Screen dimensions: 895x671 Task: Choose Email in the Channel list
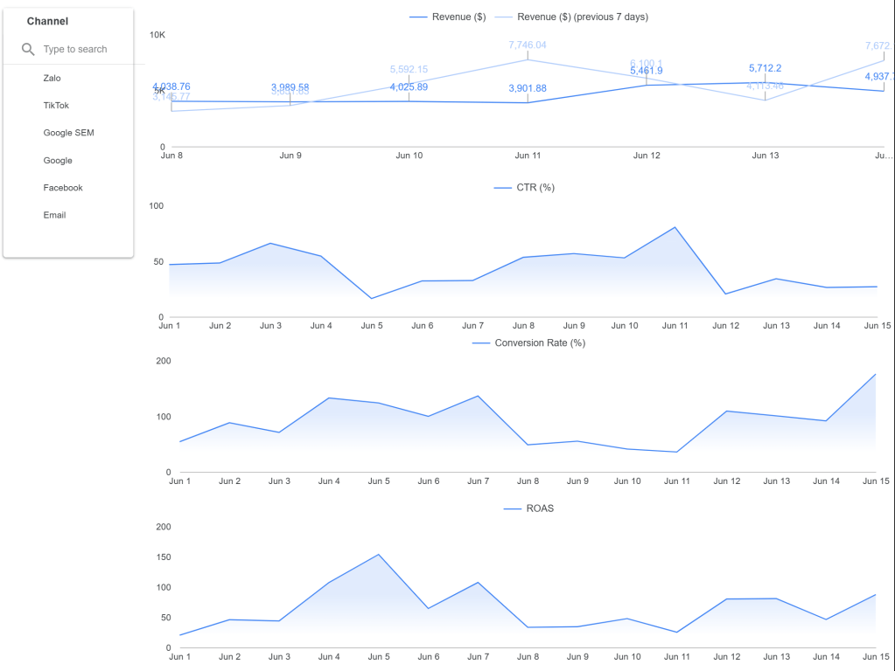(54, 215)
